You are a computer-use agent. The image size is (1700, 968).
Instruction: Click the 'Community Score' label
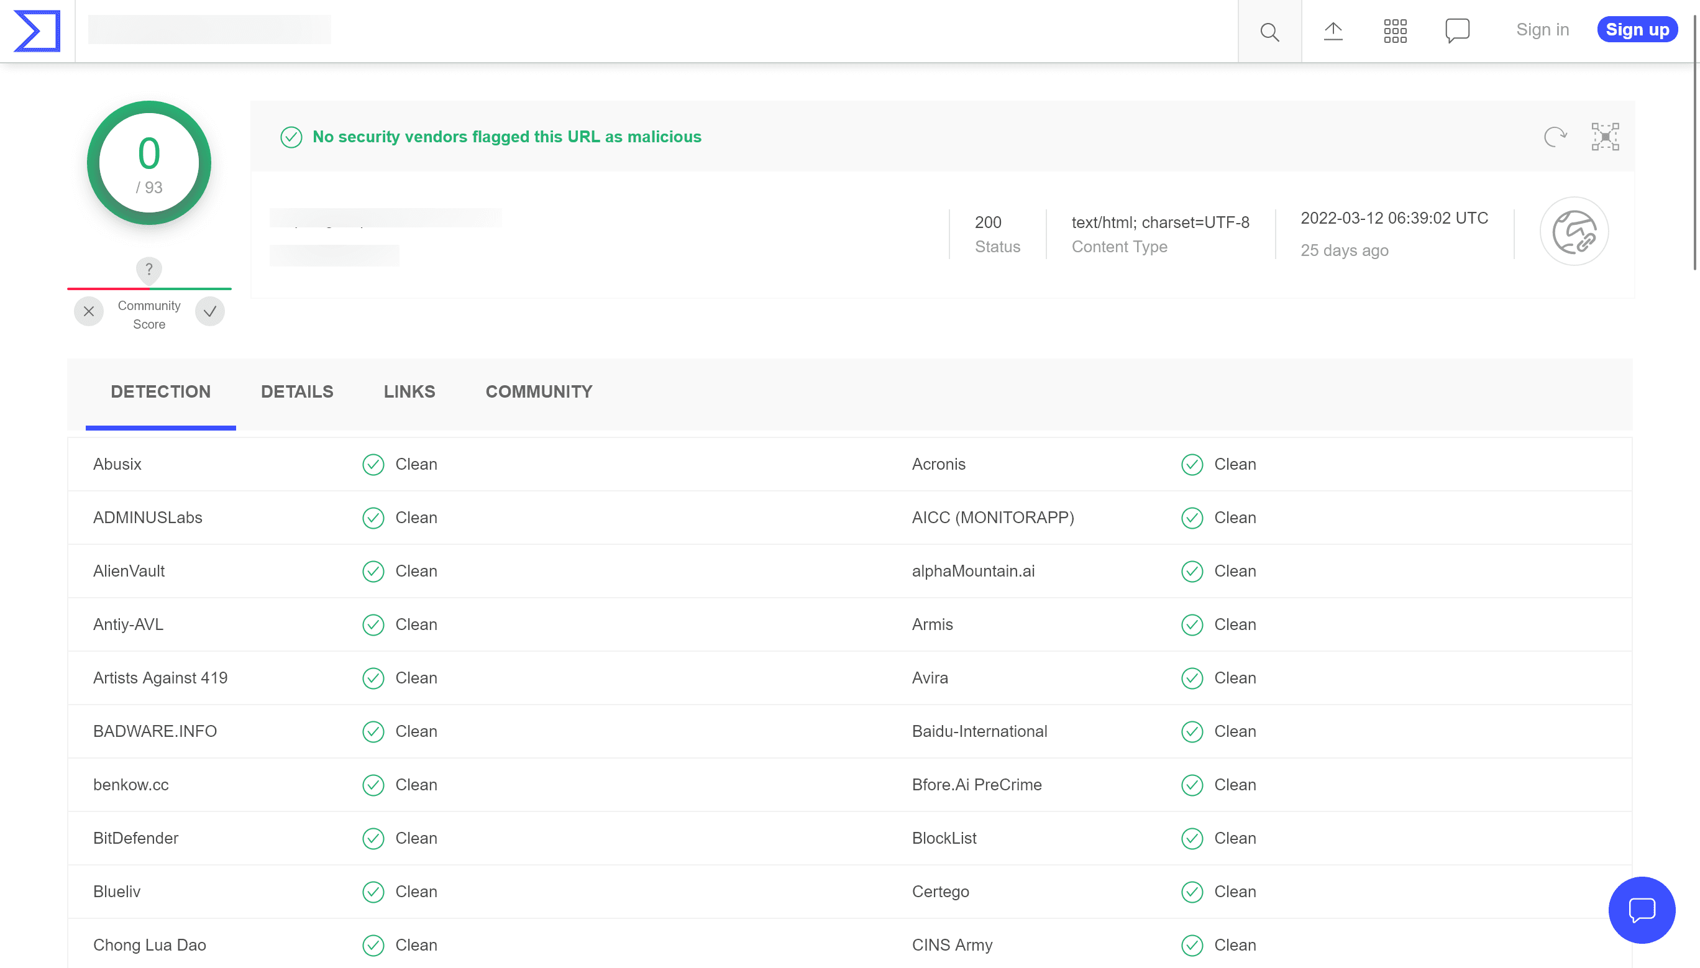[x=149, y=314]
